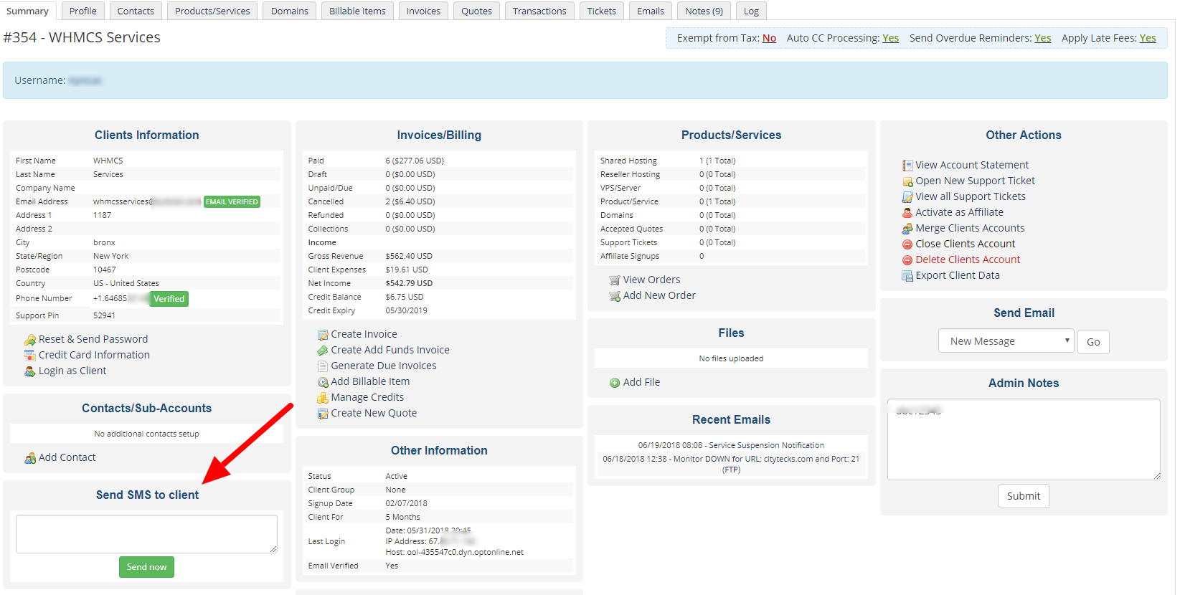Click the Activate as Affiliate icon
Screen dimensions: 1180x595
coord(907,213)
